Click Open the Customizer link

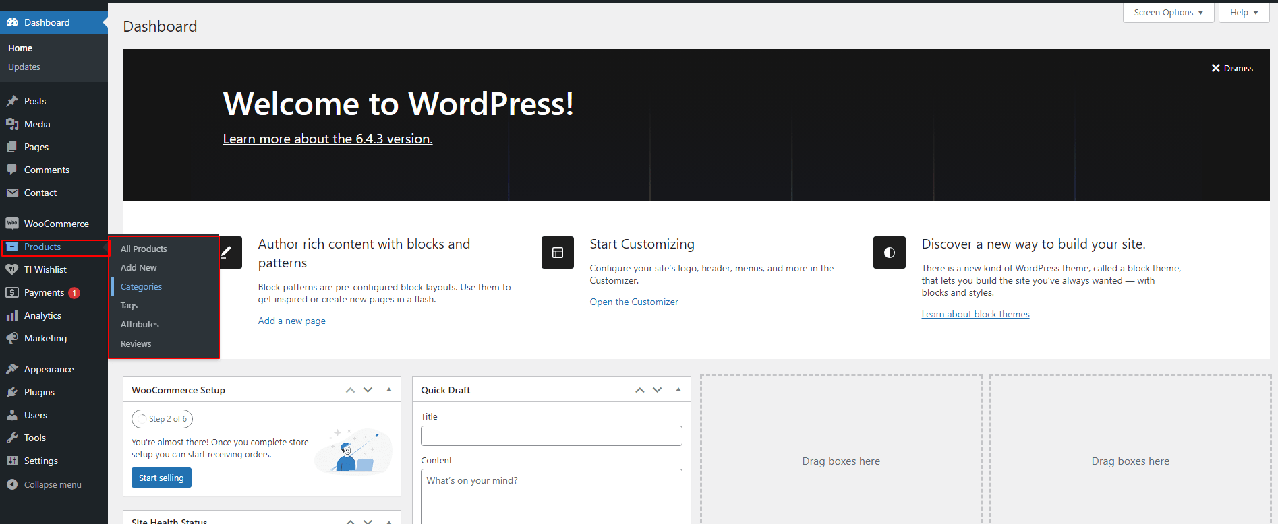634,302
